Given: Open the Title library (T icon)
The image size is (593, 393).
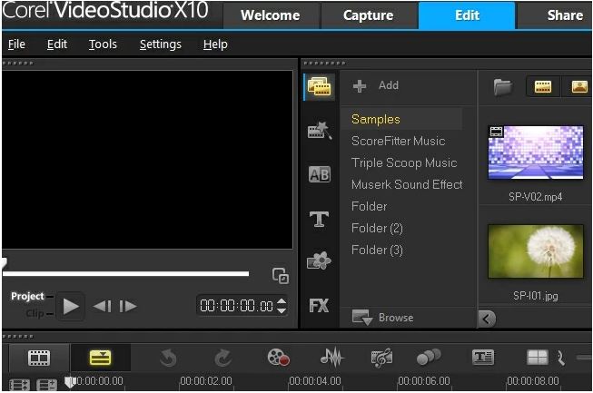Looking at the screenshot, I should 319,219.
